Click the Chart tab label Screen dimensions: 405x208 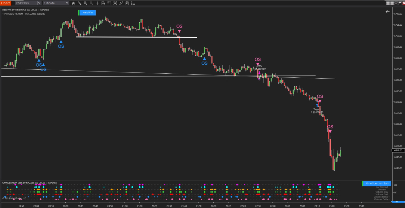[6, 3]
